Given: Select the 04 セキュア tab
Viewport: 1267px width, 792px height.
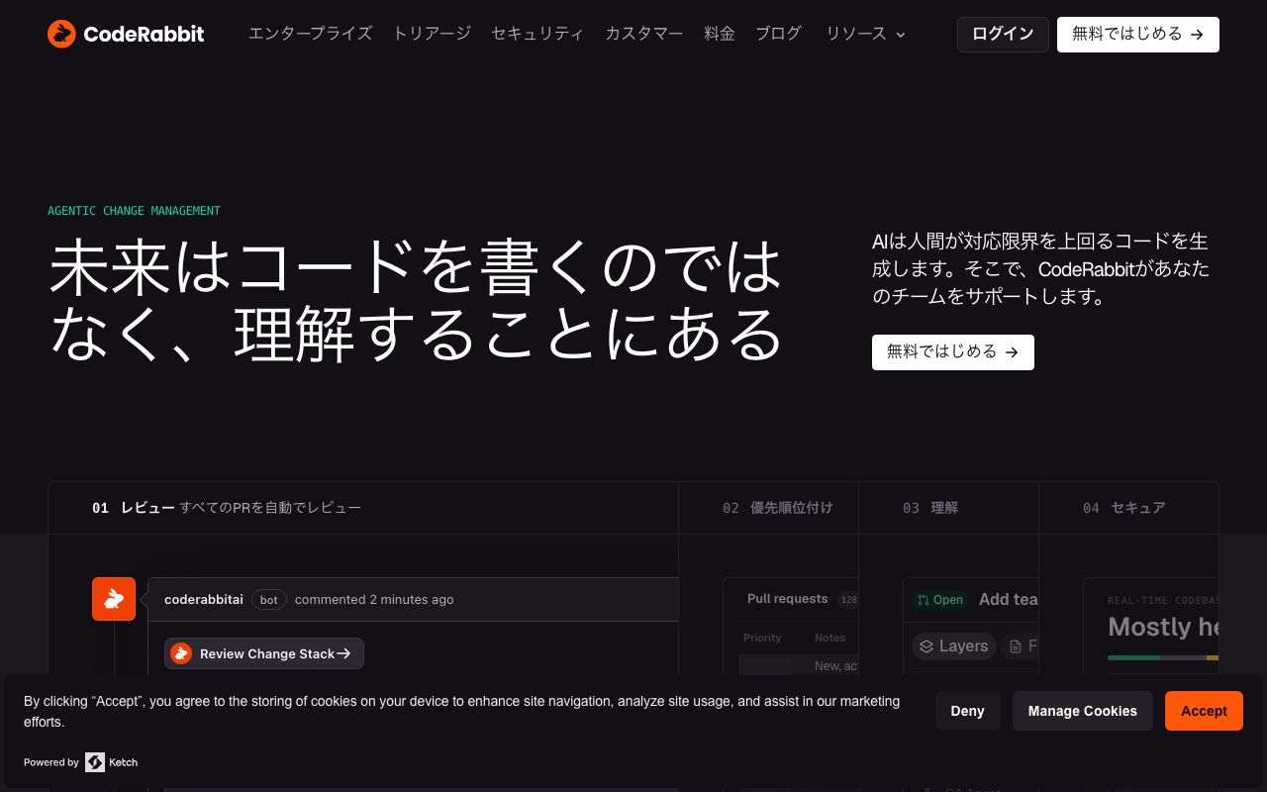Looking at the screenshot, I should (x=1128, y=508).
